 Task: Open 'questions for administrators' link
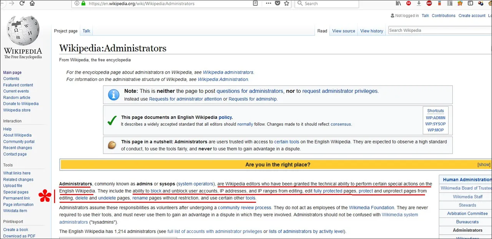point(250,91)
